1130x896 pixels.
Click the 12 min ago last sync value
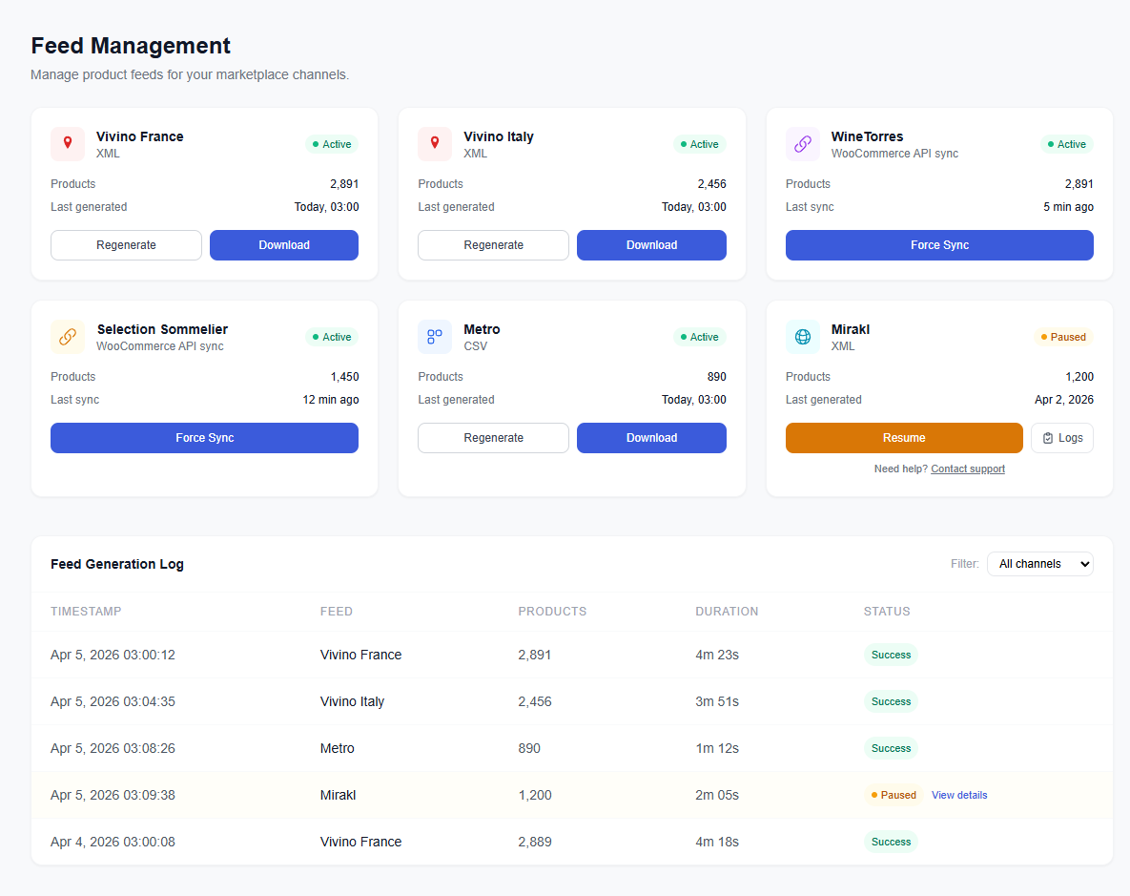coord(331,400)
